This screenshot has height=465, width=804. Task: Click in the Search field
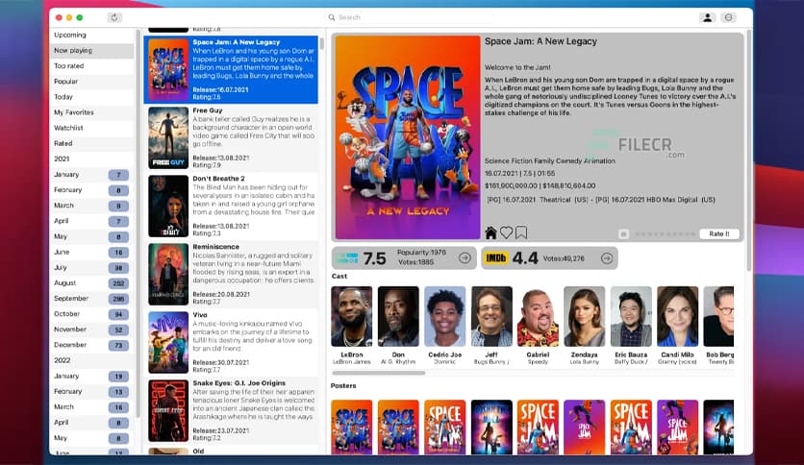411,17
